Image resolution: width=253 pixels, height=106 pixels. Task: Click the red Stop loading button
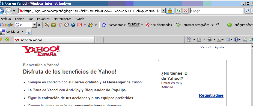(x=186, y=11)
